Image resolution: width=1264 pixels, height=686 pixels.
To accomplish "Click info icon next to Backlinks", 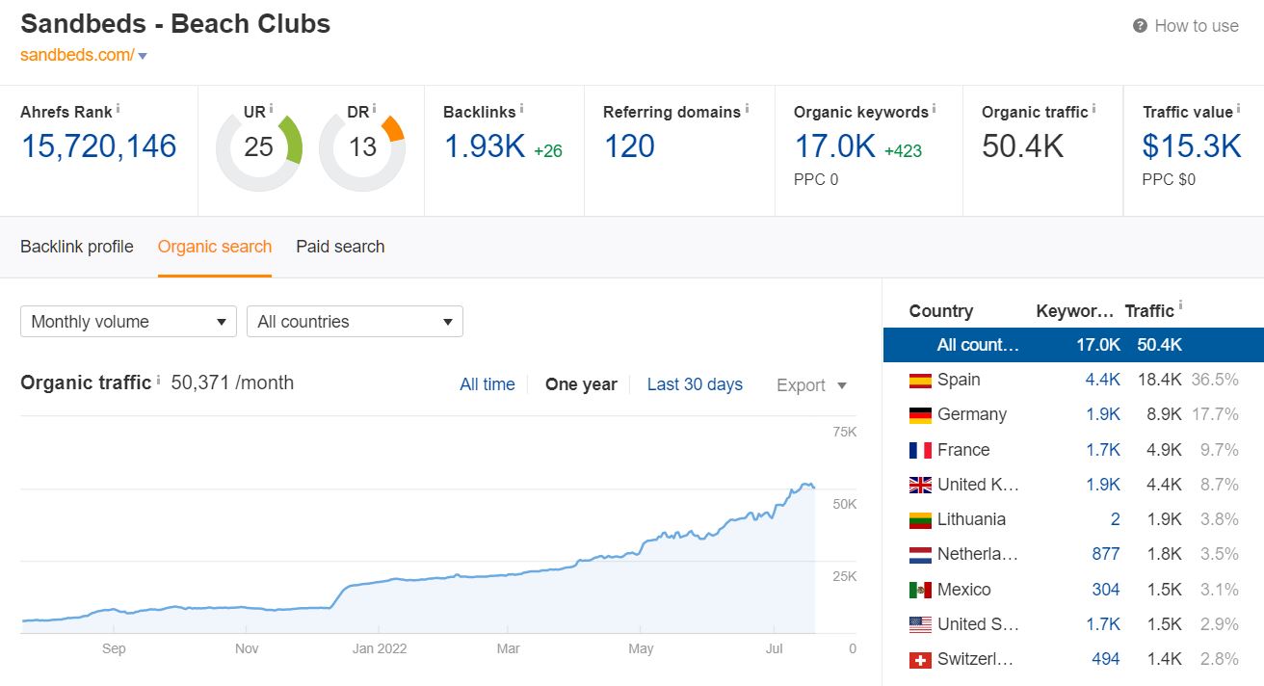I will tap(522, 109).
